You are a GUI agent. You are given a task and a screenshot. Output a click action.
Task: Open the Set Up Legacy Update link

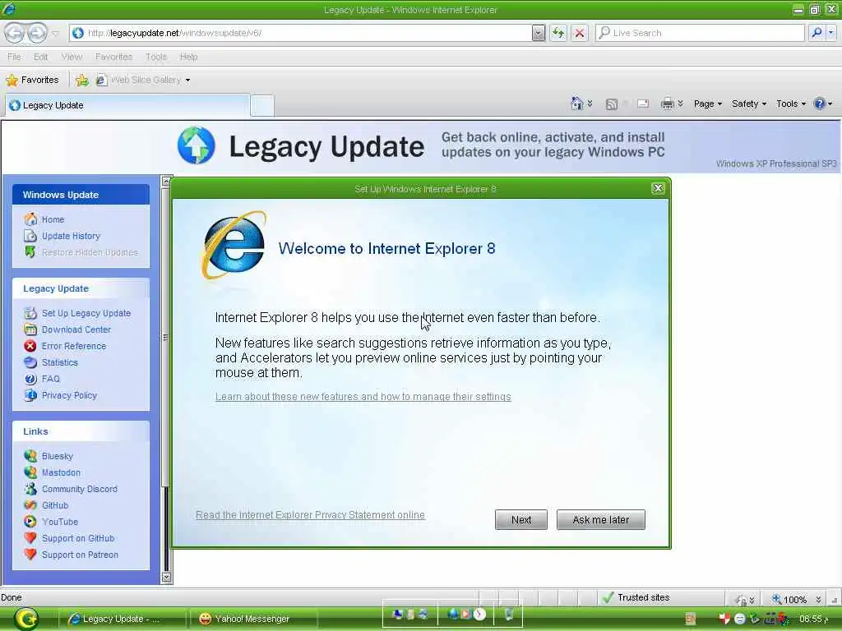(x=86, y=313)
